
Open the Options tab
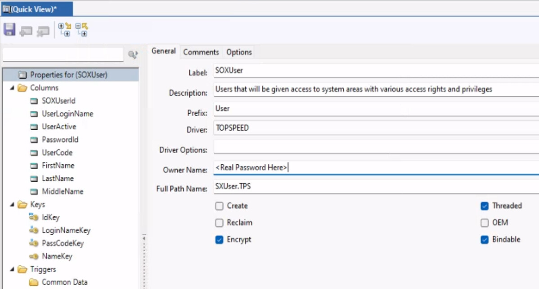pos(239,52)
